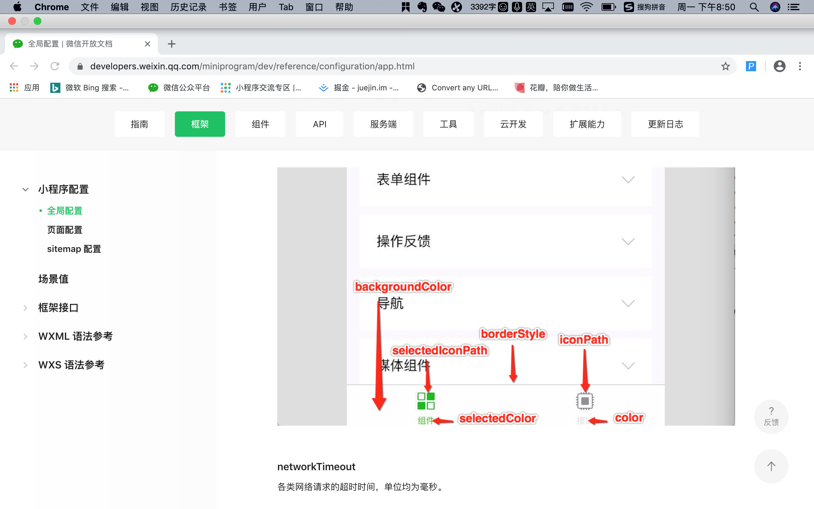This screenshot has width=814, height=509.
Task: Click the user profile avatar icon
Action: pos(779,66)
